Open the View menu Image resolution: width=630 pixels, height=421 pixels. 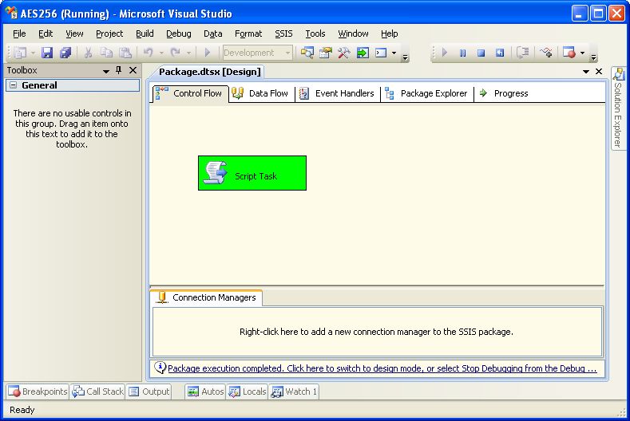pyautogui.click(x=74, y=33)
